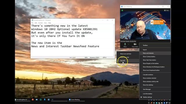
Task: Open the Notepad Format menu
Action: click(40, 23)
